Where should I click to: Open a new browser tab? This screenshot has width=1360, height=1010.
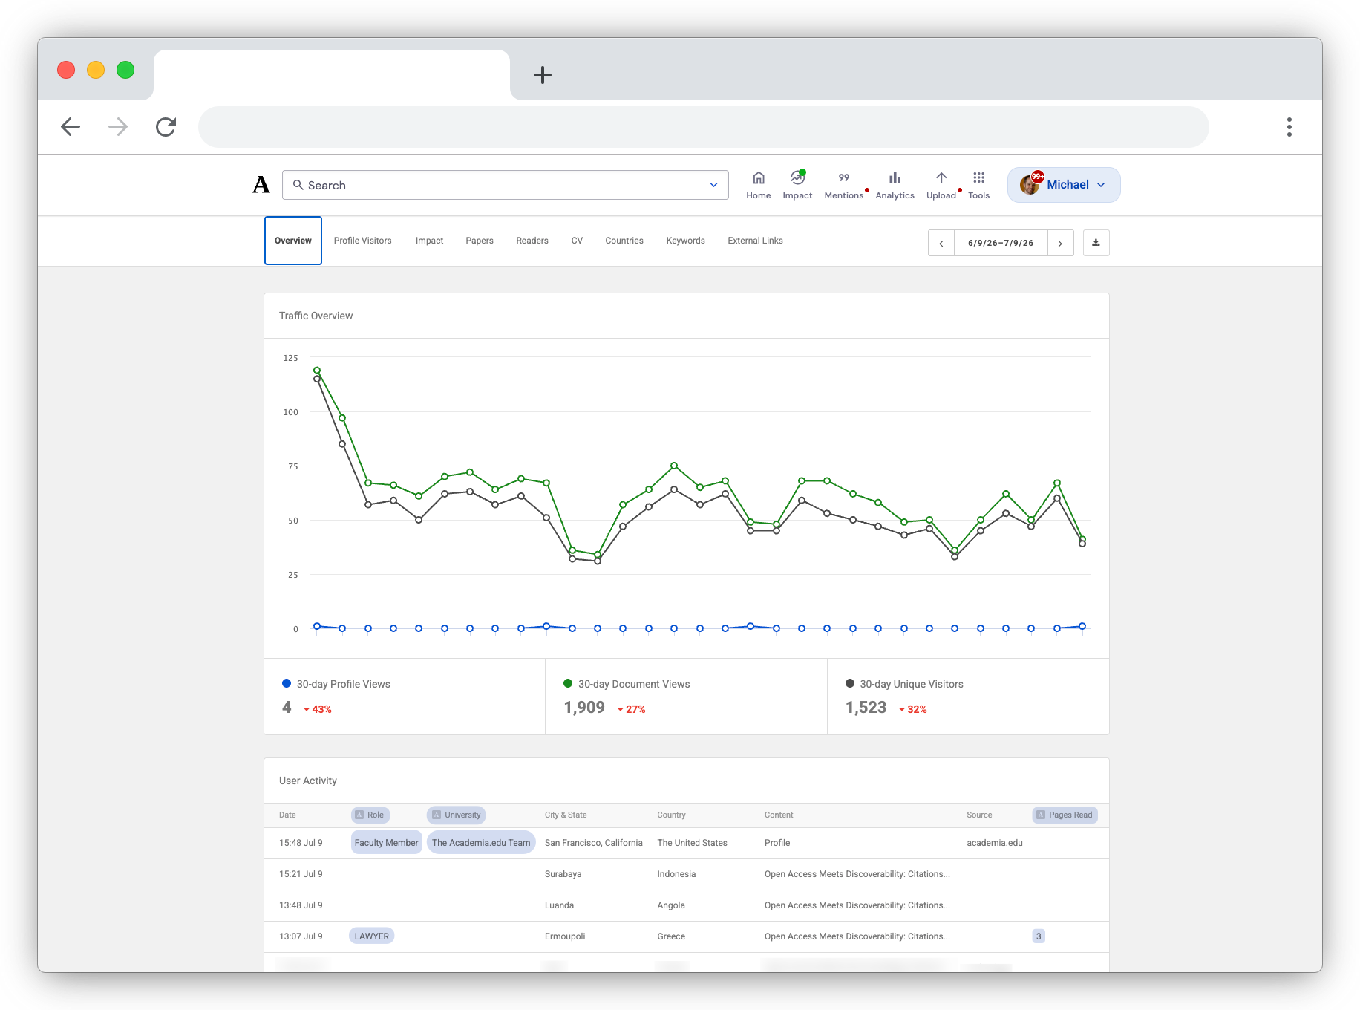point(543,75)
